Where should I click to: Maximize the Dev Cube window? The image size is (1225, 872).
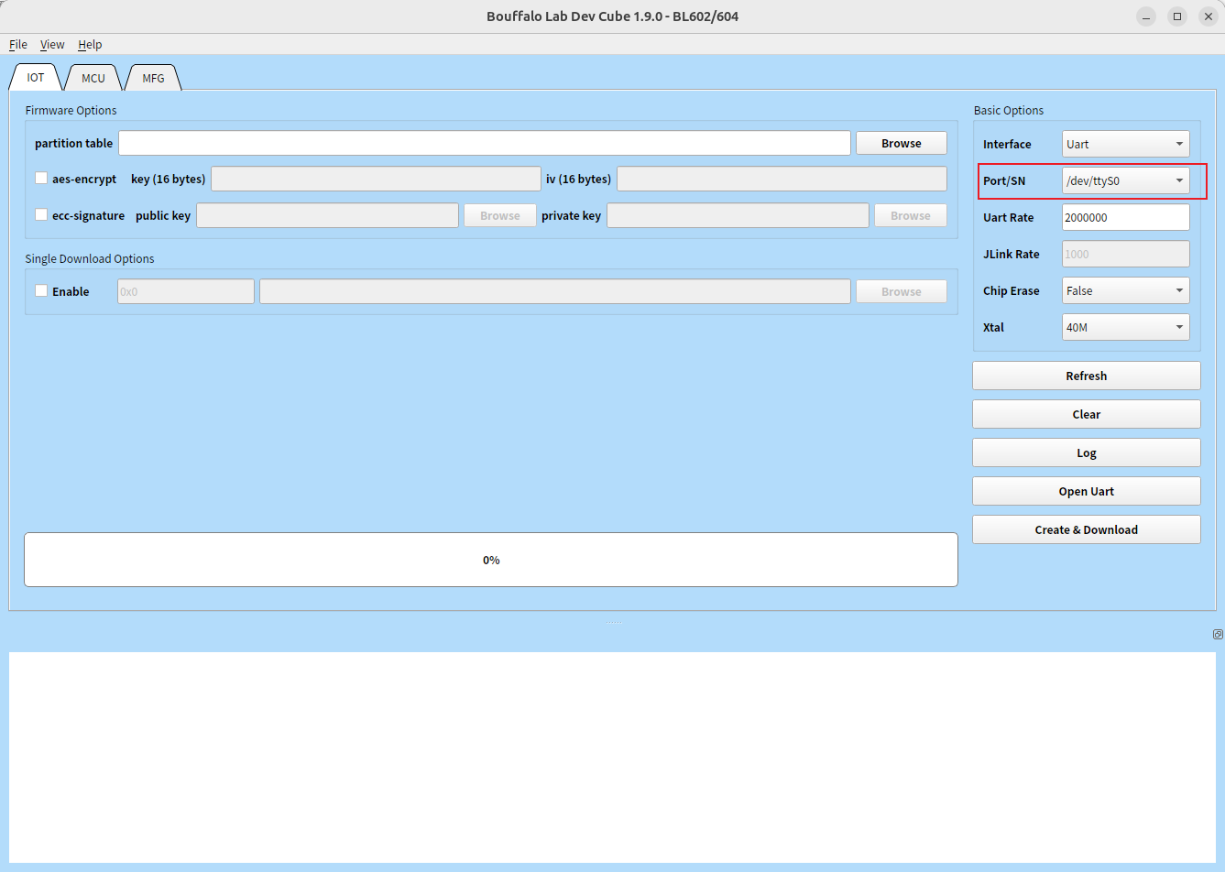(x=1177, y=16)
